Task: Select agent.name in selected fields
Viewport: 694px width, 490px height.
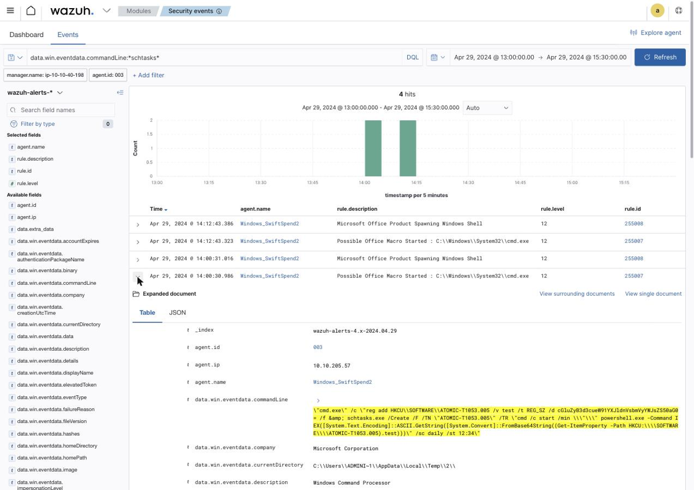Action: (x=31, y=147)
